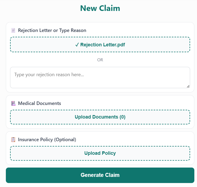
Task: Click the document icon beside Rejection Letter heading
Action: tap(13, 30)
